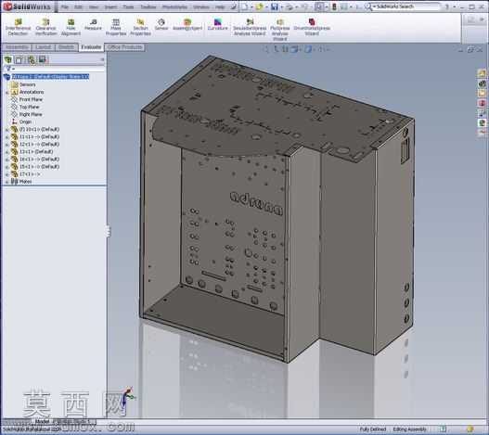Open the Design Library task pane icon
The height and width of the screenshot is (435, 489).
[x=483, y=83]
